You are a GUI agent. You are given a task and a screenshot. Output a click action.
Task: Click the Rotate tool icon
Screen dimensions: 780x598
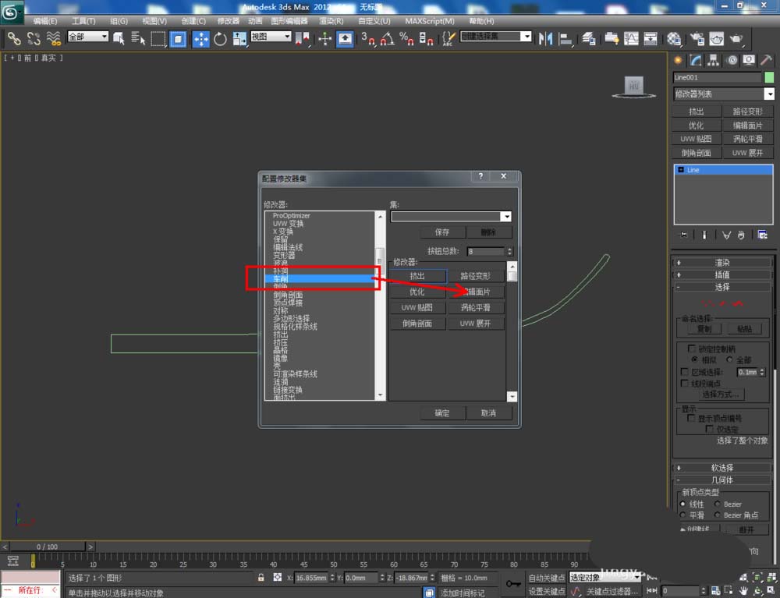(220, 38)
